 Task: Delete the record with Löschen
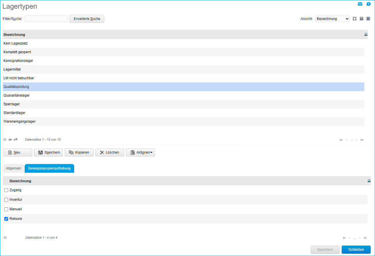(x=110, y=152)
